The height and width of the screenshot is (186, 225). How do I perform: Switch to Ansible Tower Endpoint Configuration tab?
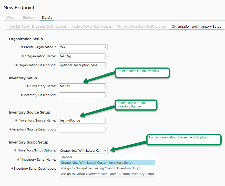tap(38, 27)
